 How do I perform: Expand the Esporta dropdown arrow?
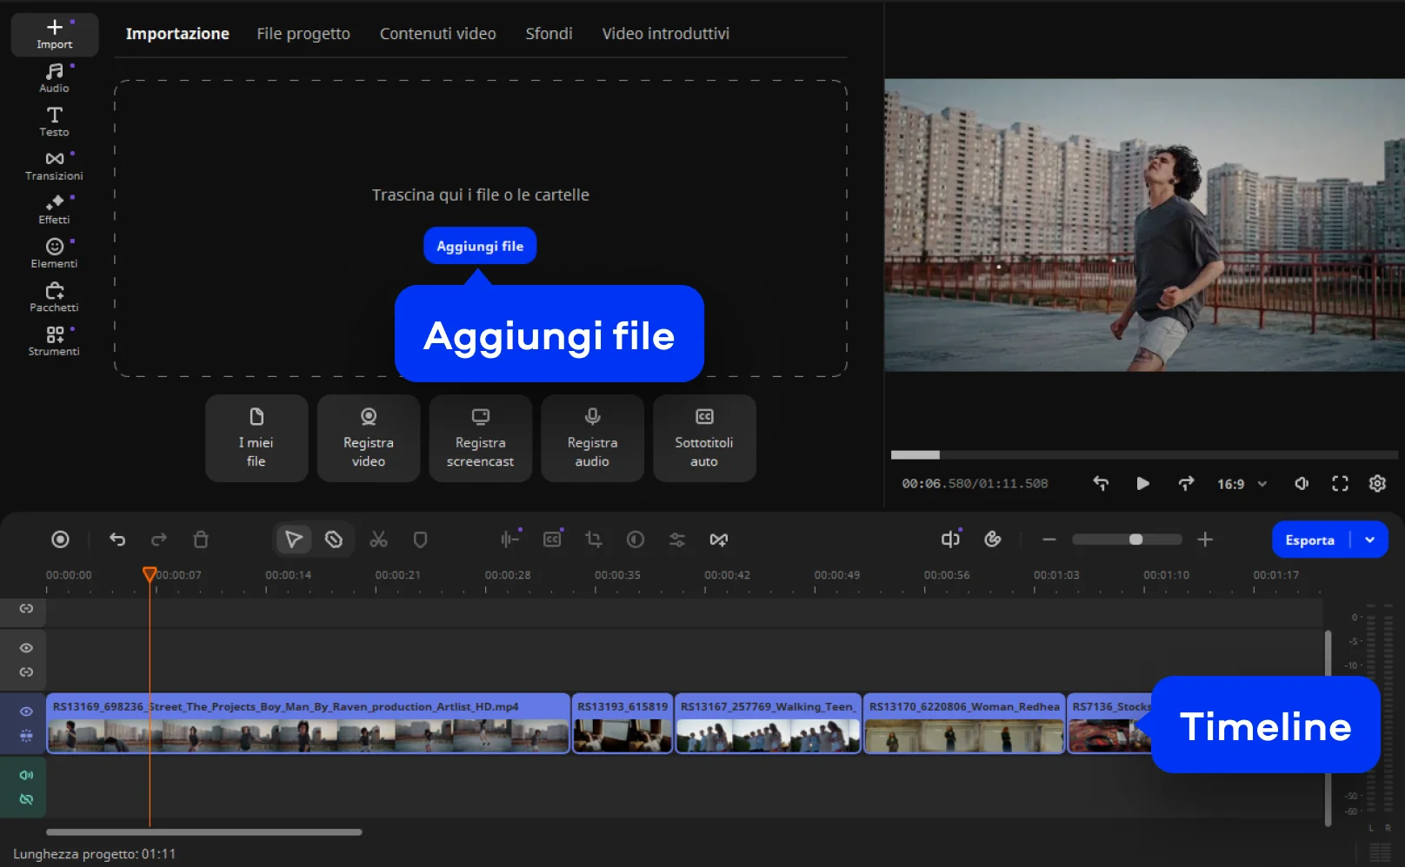(1370, 539)
